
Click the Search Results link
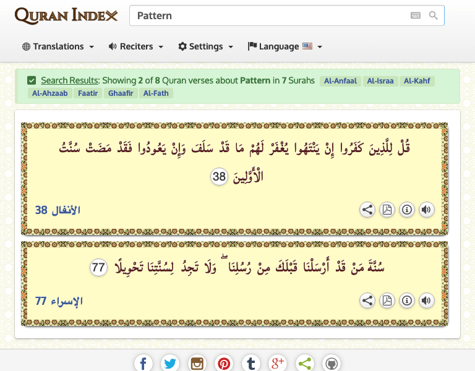pyautogui.click(x=69, y=80)
